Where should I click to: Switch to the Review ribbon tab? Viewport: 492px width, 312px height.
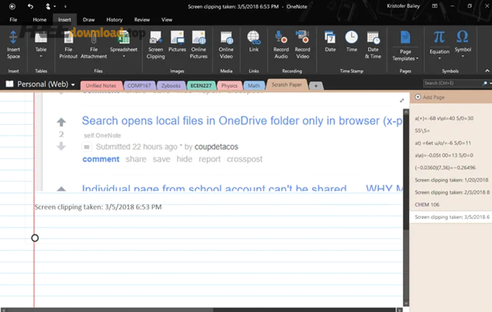coord(142,20)
